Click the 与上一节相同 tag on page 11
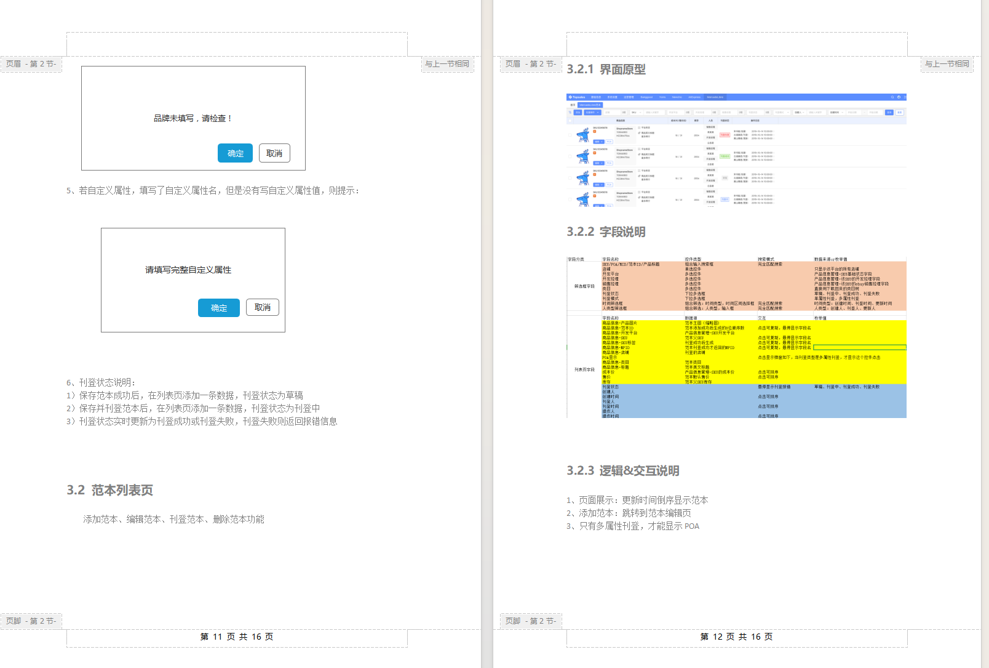Viewport: 989px width, 668px height. click(x=447, y=64)
